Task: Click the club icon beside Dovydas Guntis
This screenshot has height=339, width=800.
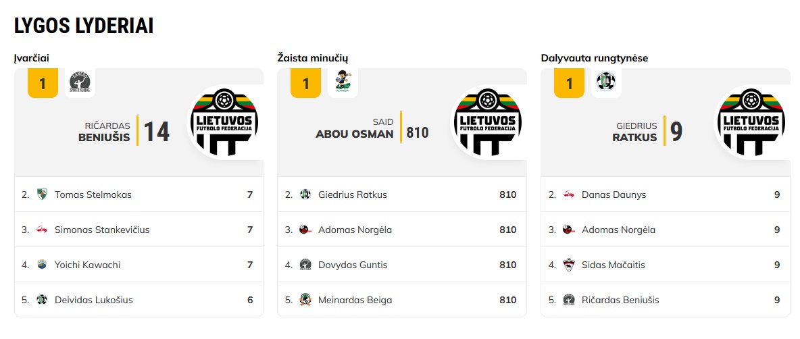Action: [x=305, y=265]
